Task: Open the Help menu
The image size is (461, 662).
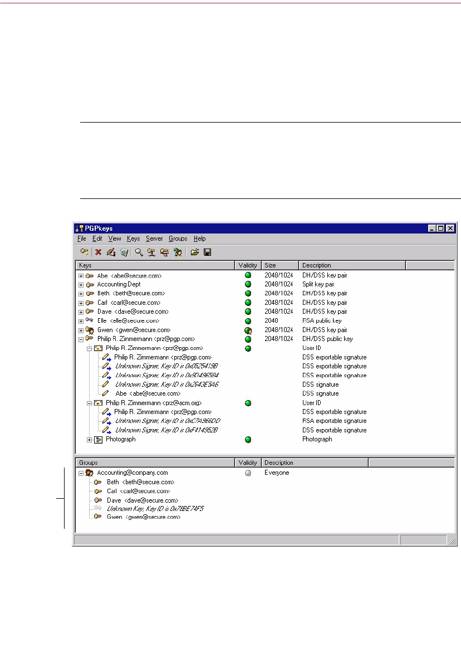Action: (200, 238)
